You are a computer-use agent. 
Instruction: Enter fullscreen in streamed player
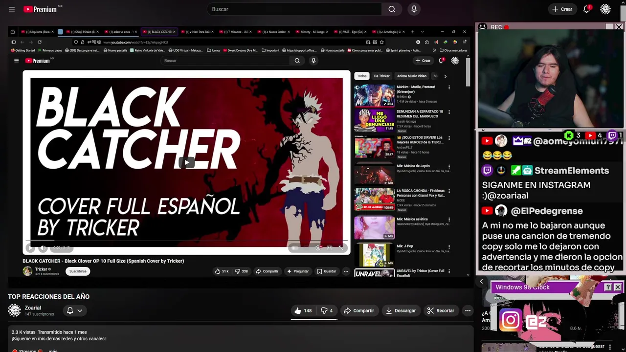[x=341, y=248]
